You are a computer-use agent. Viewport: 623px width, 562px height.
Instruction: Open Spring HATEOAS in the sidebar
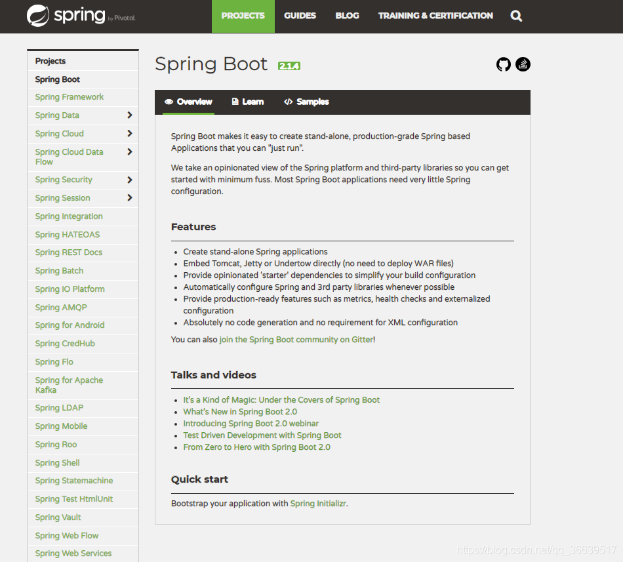coord(67,235)
